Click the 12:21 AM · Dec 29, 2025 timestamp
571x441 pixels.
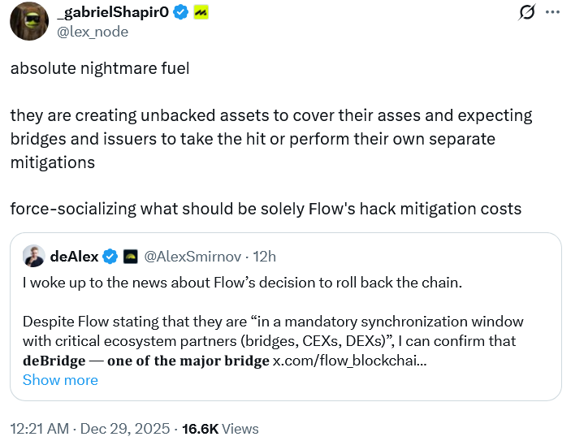point(91,429)
